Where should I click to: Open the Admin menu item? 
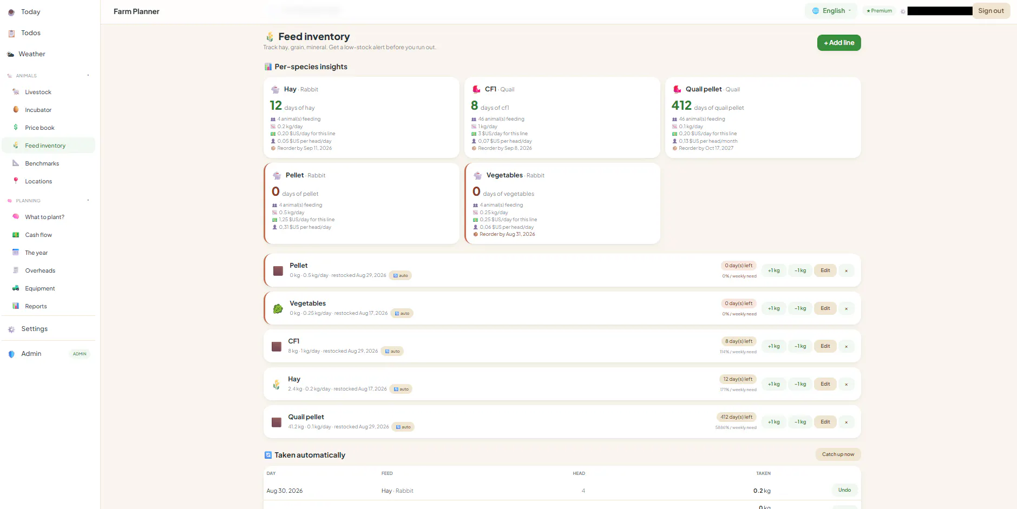(x=48, y=354)
